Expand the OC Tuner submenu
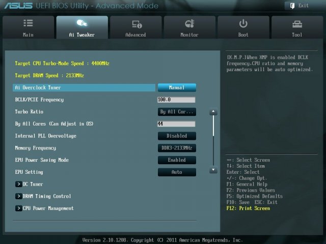Screen dimensions: 326x244 coord(19,184)
